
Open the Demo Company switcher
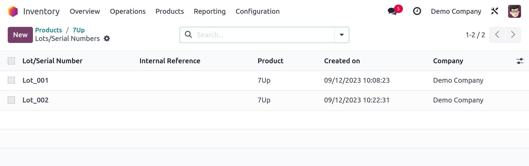point(456,11)
